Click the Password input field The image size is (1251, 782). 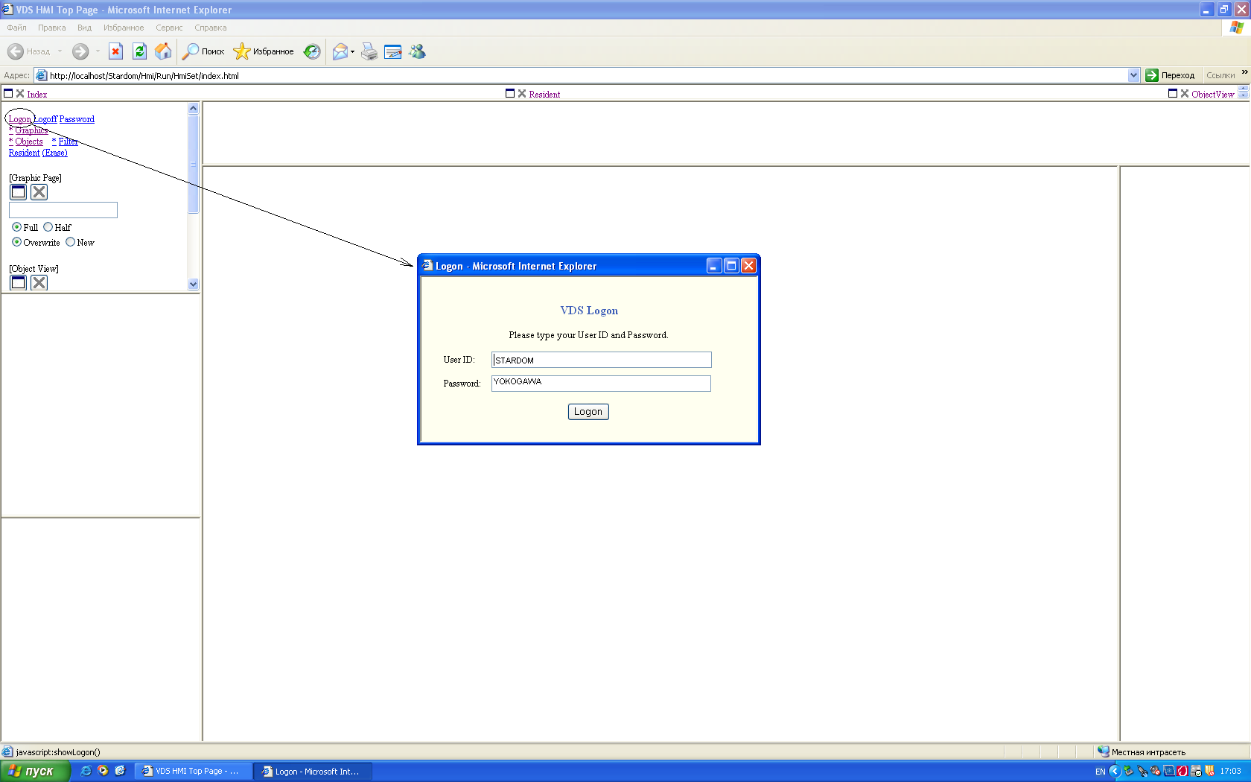[x=602, y=383]
